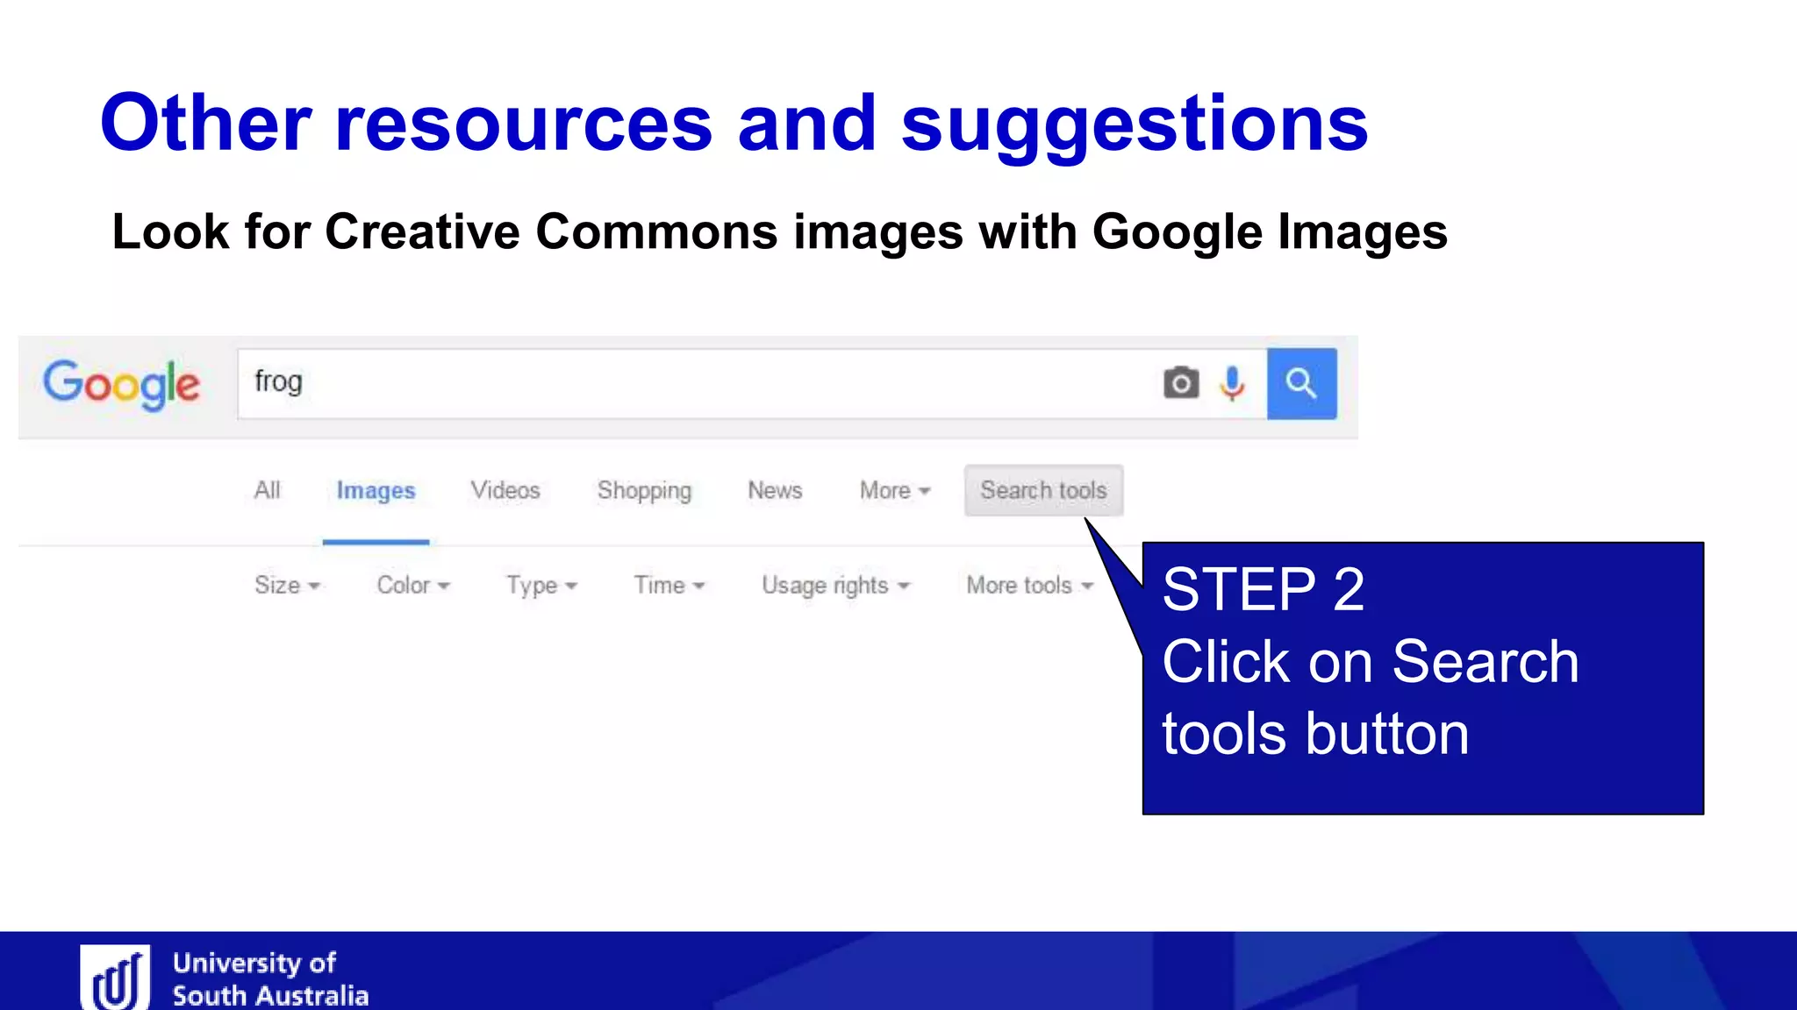The height and width of the screenshot is (1010, 1797).
Task: Expand the Type filter dropdown
Action: coord(541,586)
